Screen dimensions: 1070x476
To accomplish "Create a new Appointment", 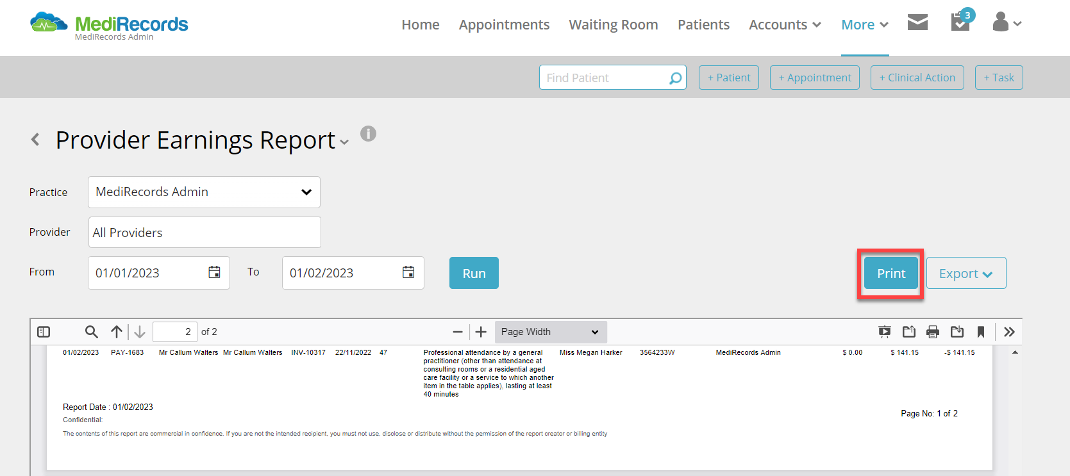I will 815,78.
